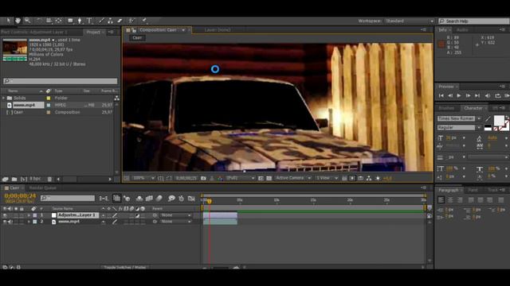Click fill color swatch in Character panel

[499, 120]
